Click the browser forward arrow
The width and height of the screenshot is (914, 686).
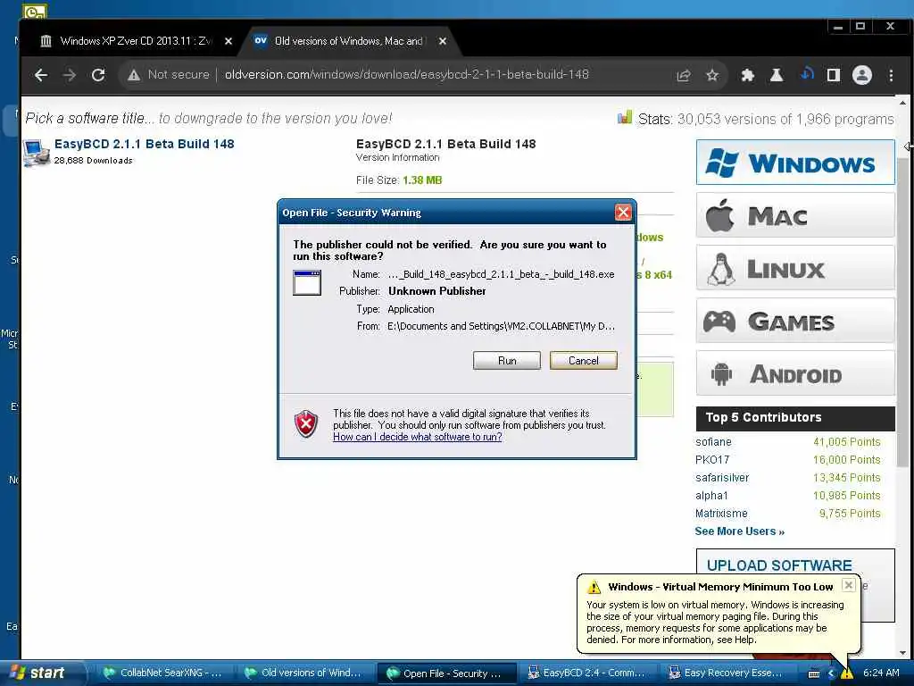pyautogui.click(x=70, y=75)
